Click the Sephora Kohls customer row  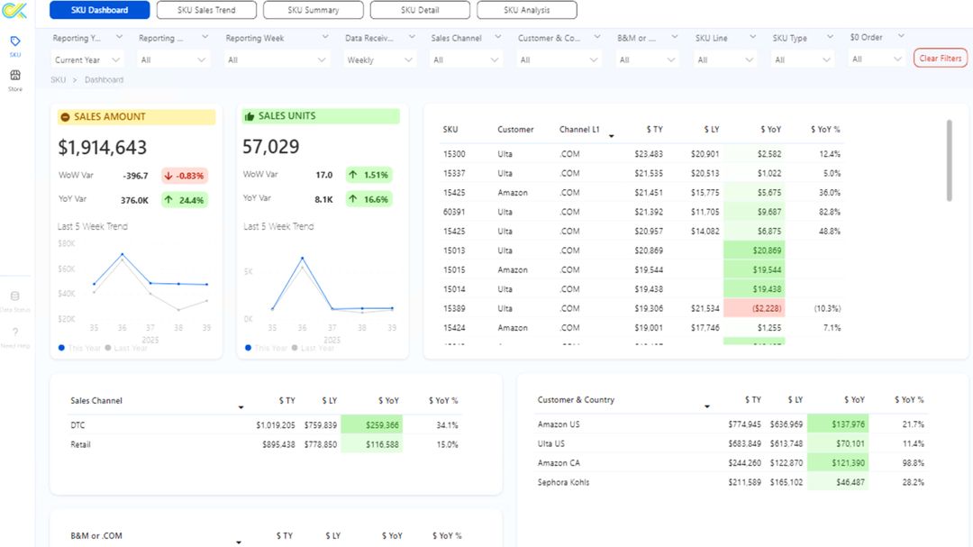click(x=732, y=482)
